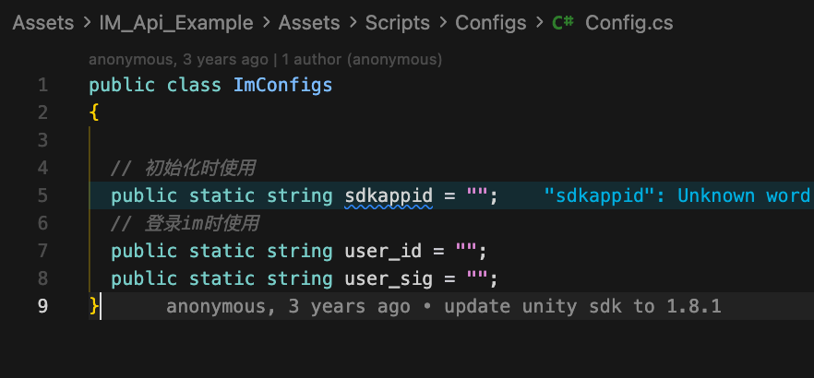Click the closing yellow brace on line 9
The image size is (814, 378).
pos(93,306)
